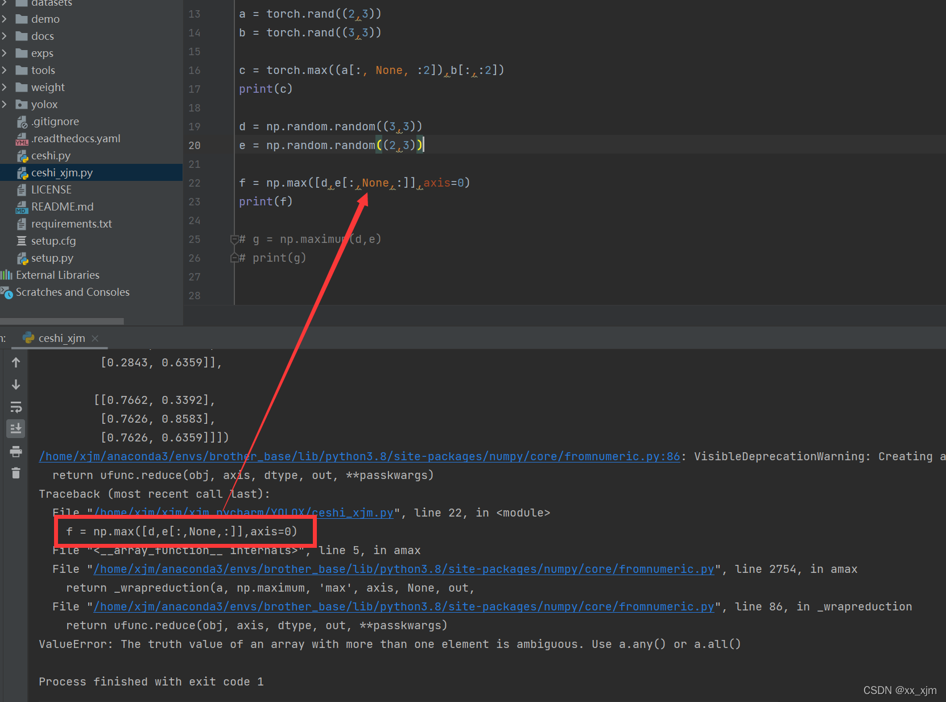Click line number 22 in gutter
Image resolution: width=946 pixels, height=702 pixels.
click(x=195, y=183)
